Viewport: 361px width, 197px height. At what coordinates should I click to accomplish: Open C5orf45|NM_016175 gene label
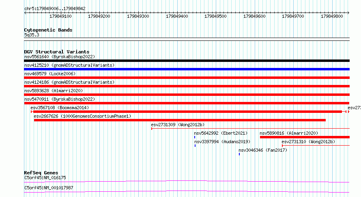pos(45,178)
